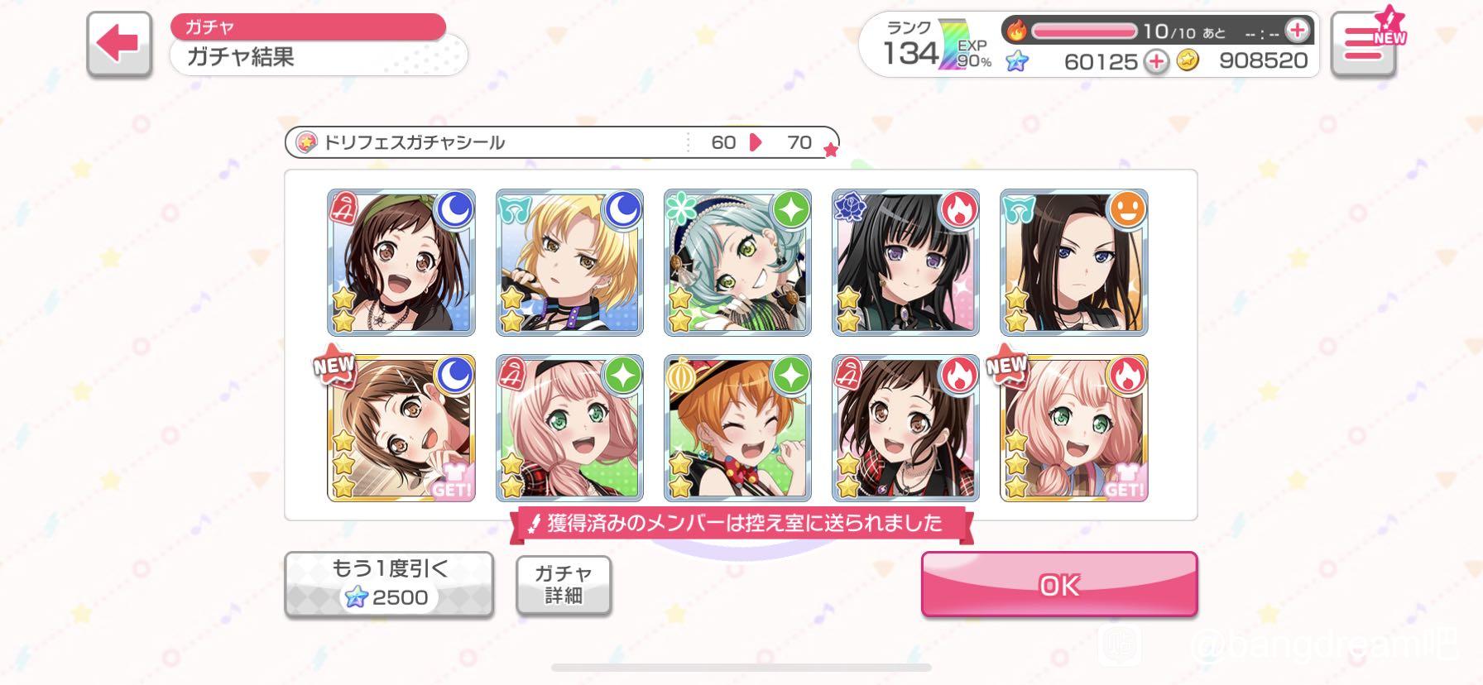This screenshot has height=685, width=1483.
Task: Open the teal-haired girl card
Action: tap(737, 262)
